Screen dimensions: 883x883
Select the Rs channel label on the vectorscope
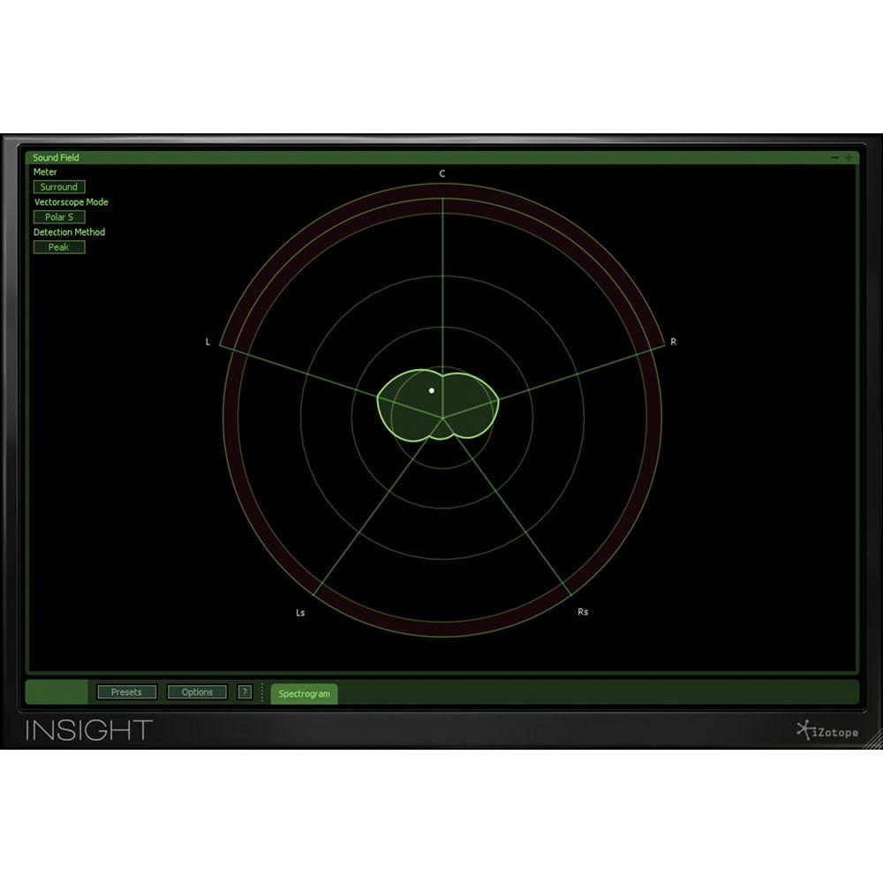585,610
